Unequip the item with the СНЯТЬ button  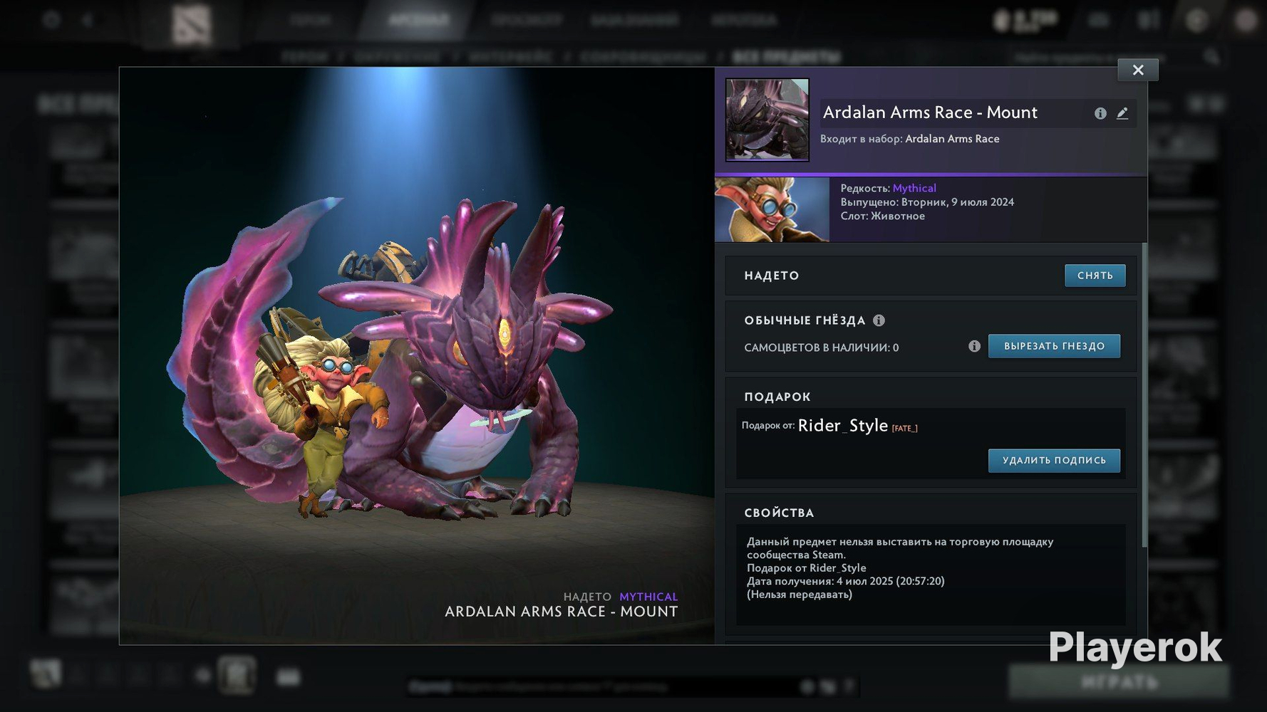click(1095, 276)
